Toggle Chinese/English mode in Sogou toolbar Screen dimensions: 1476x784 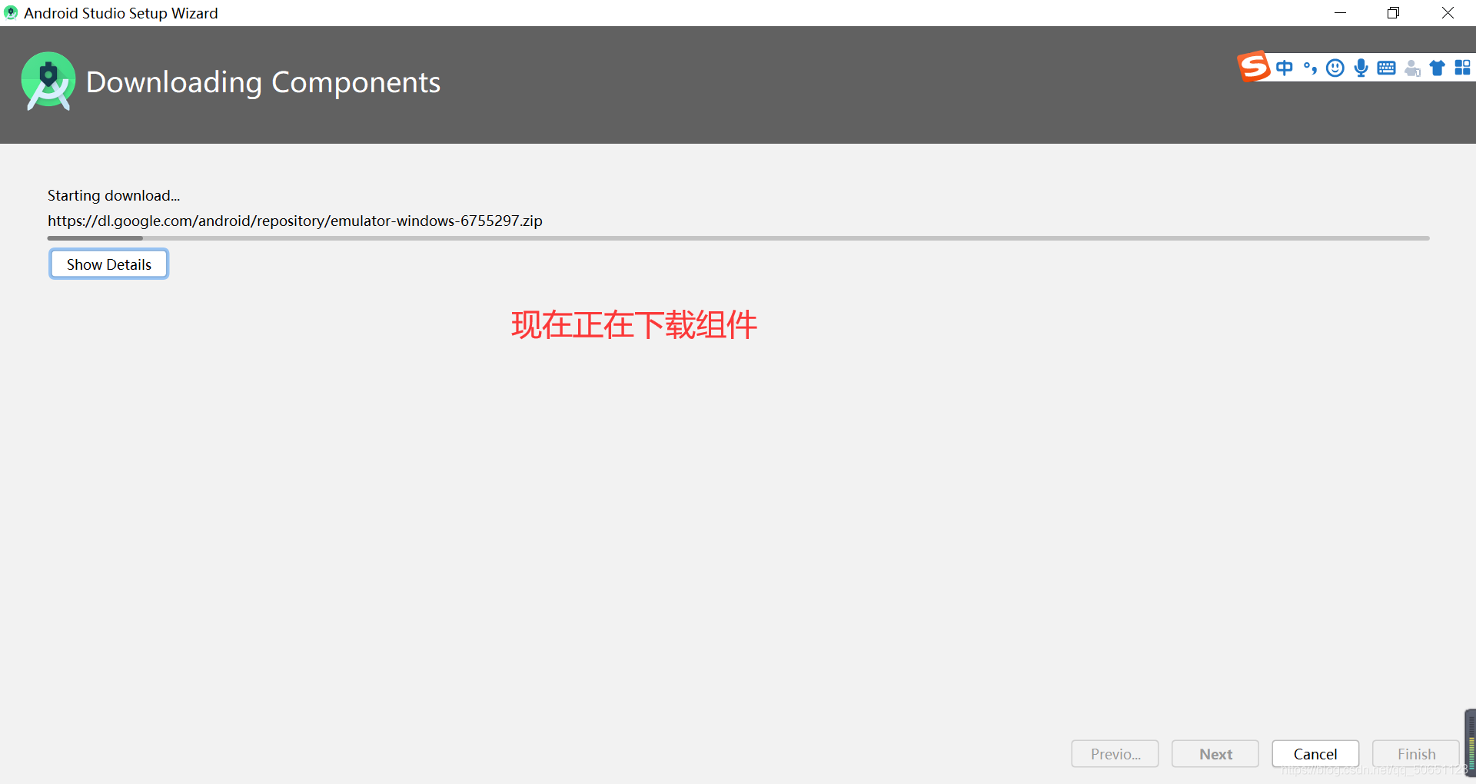coord(1284,68)
